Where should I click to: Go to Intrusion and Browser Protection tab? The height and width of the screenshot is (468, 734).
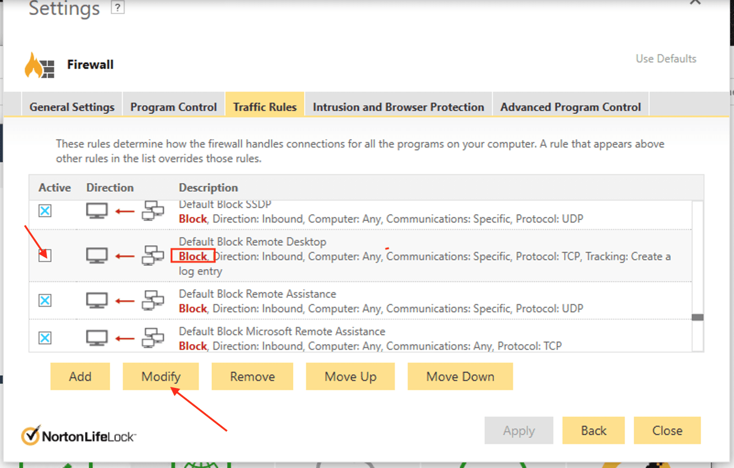pyautogui.click(x=398, y=107)
